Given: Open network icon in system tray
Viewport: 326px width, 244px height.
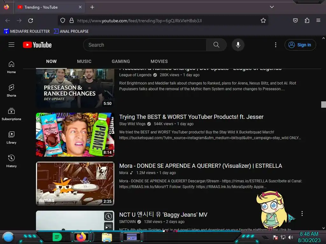Looking at the screenshot, I should 283,237.
